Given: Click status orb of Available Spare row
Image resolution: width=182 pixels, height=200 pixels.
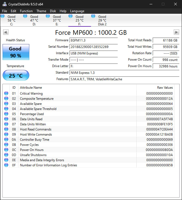Looking at the screenshot, I should click(x=6, y=104).
